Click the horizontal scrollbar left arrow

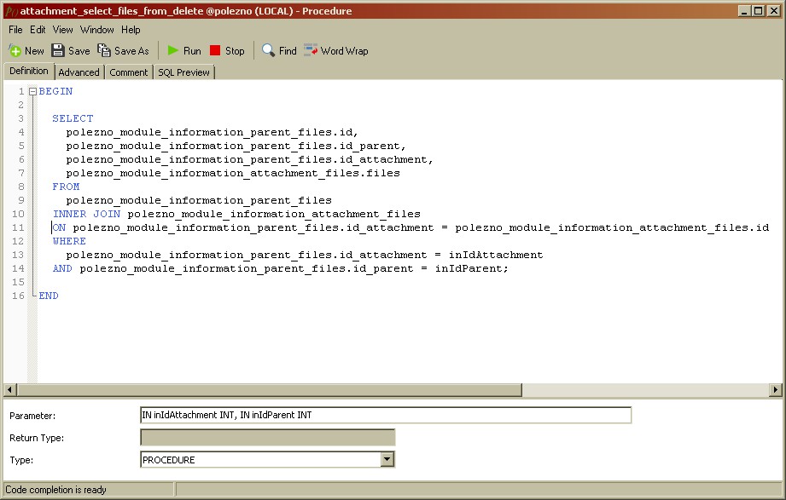[10, 389]
